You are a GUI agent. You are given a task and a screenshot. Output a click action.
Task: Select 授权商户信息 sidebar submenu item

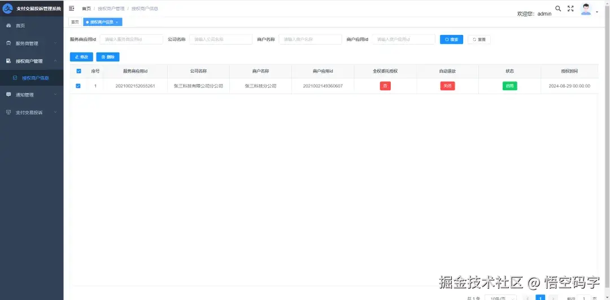pyautogui.click(x=32, y=78)
